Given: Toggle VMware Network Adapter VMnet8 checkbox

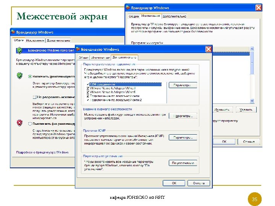Looking at the screenshot, I should click(x=88, y=92).
